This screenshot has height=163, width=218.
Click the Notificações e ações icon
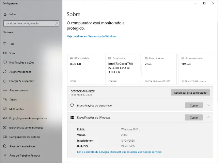[5, 62]
